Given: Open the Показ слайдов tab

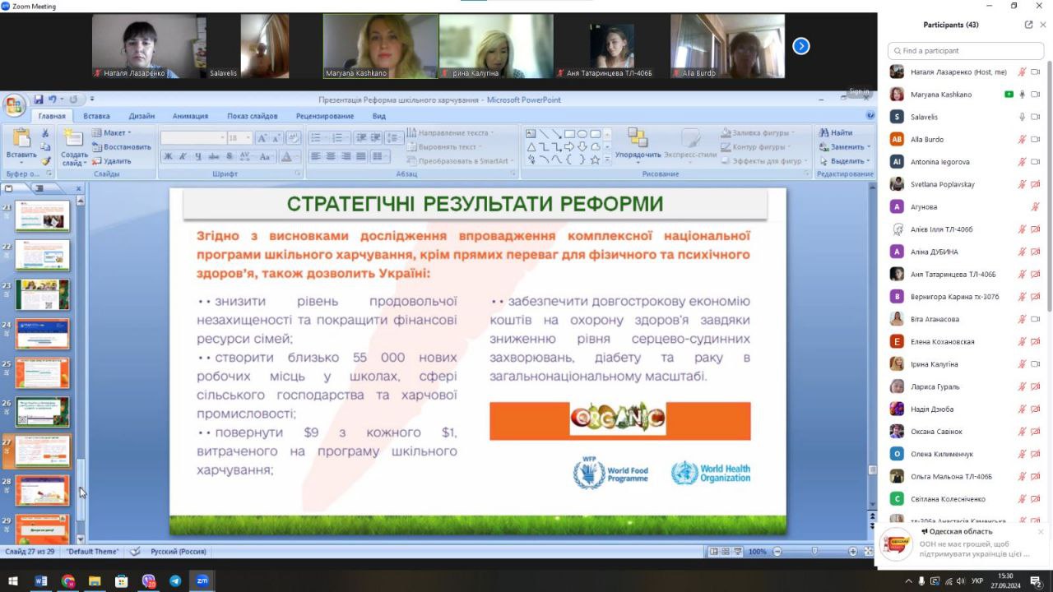Looking at the screenshot, I should [253, 116].
